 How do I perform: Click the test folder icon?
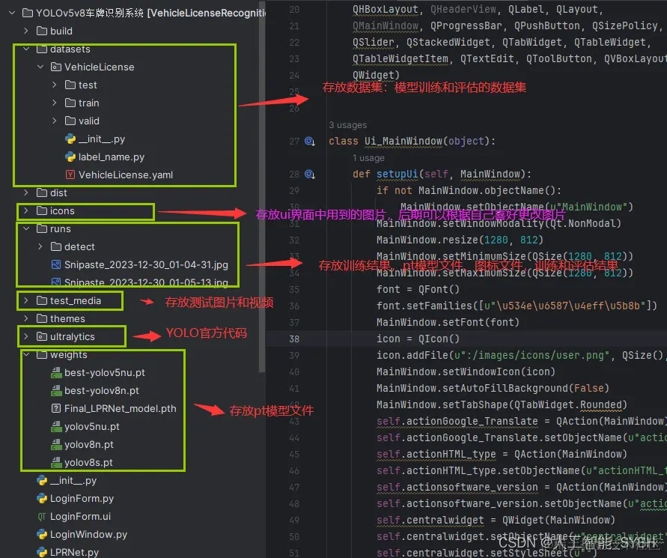click(70, 85)
